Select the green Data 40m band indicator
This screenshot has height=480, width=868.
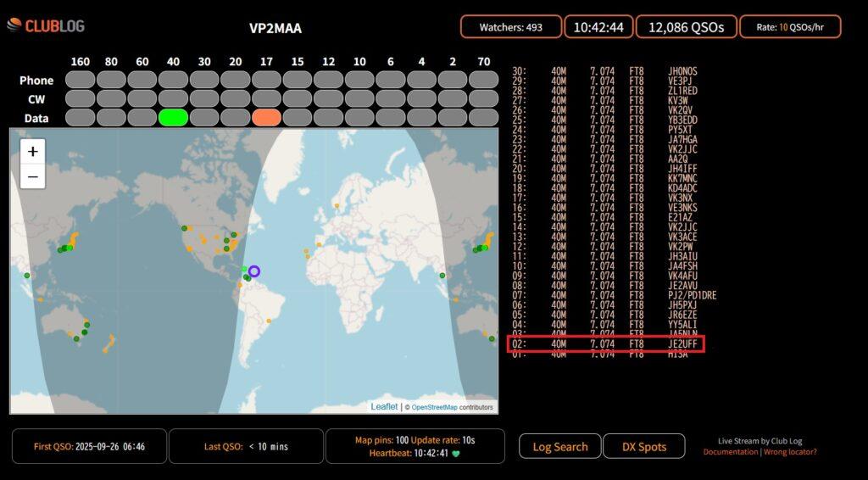point(173,118)
